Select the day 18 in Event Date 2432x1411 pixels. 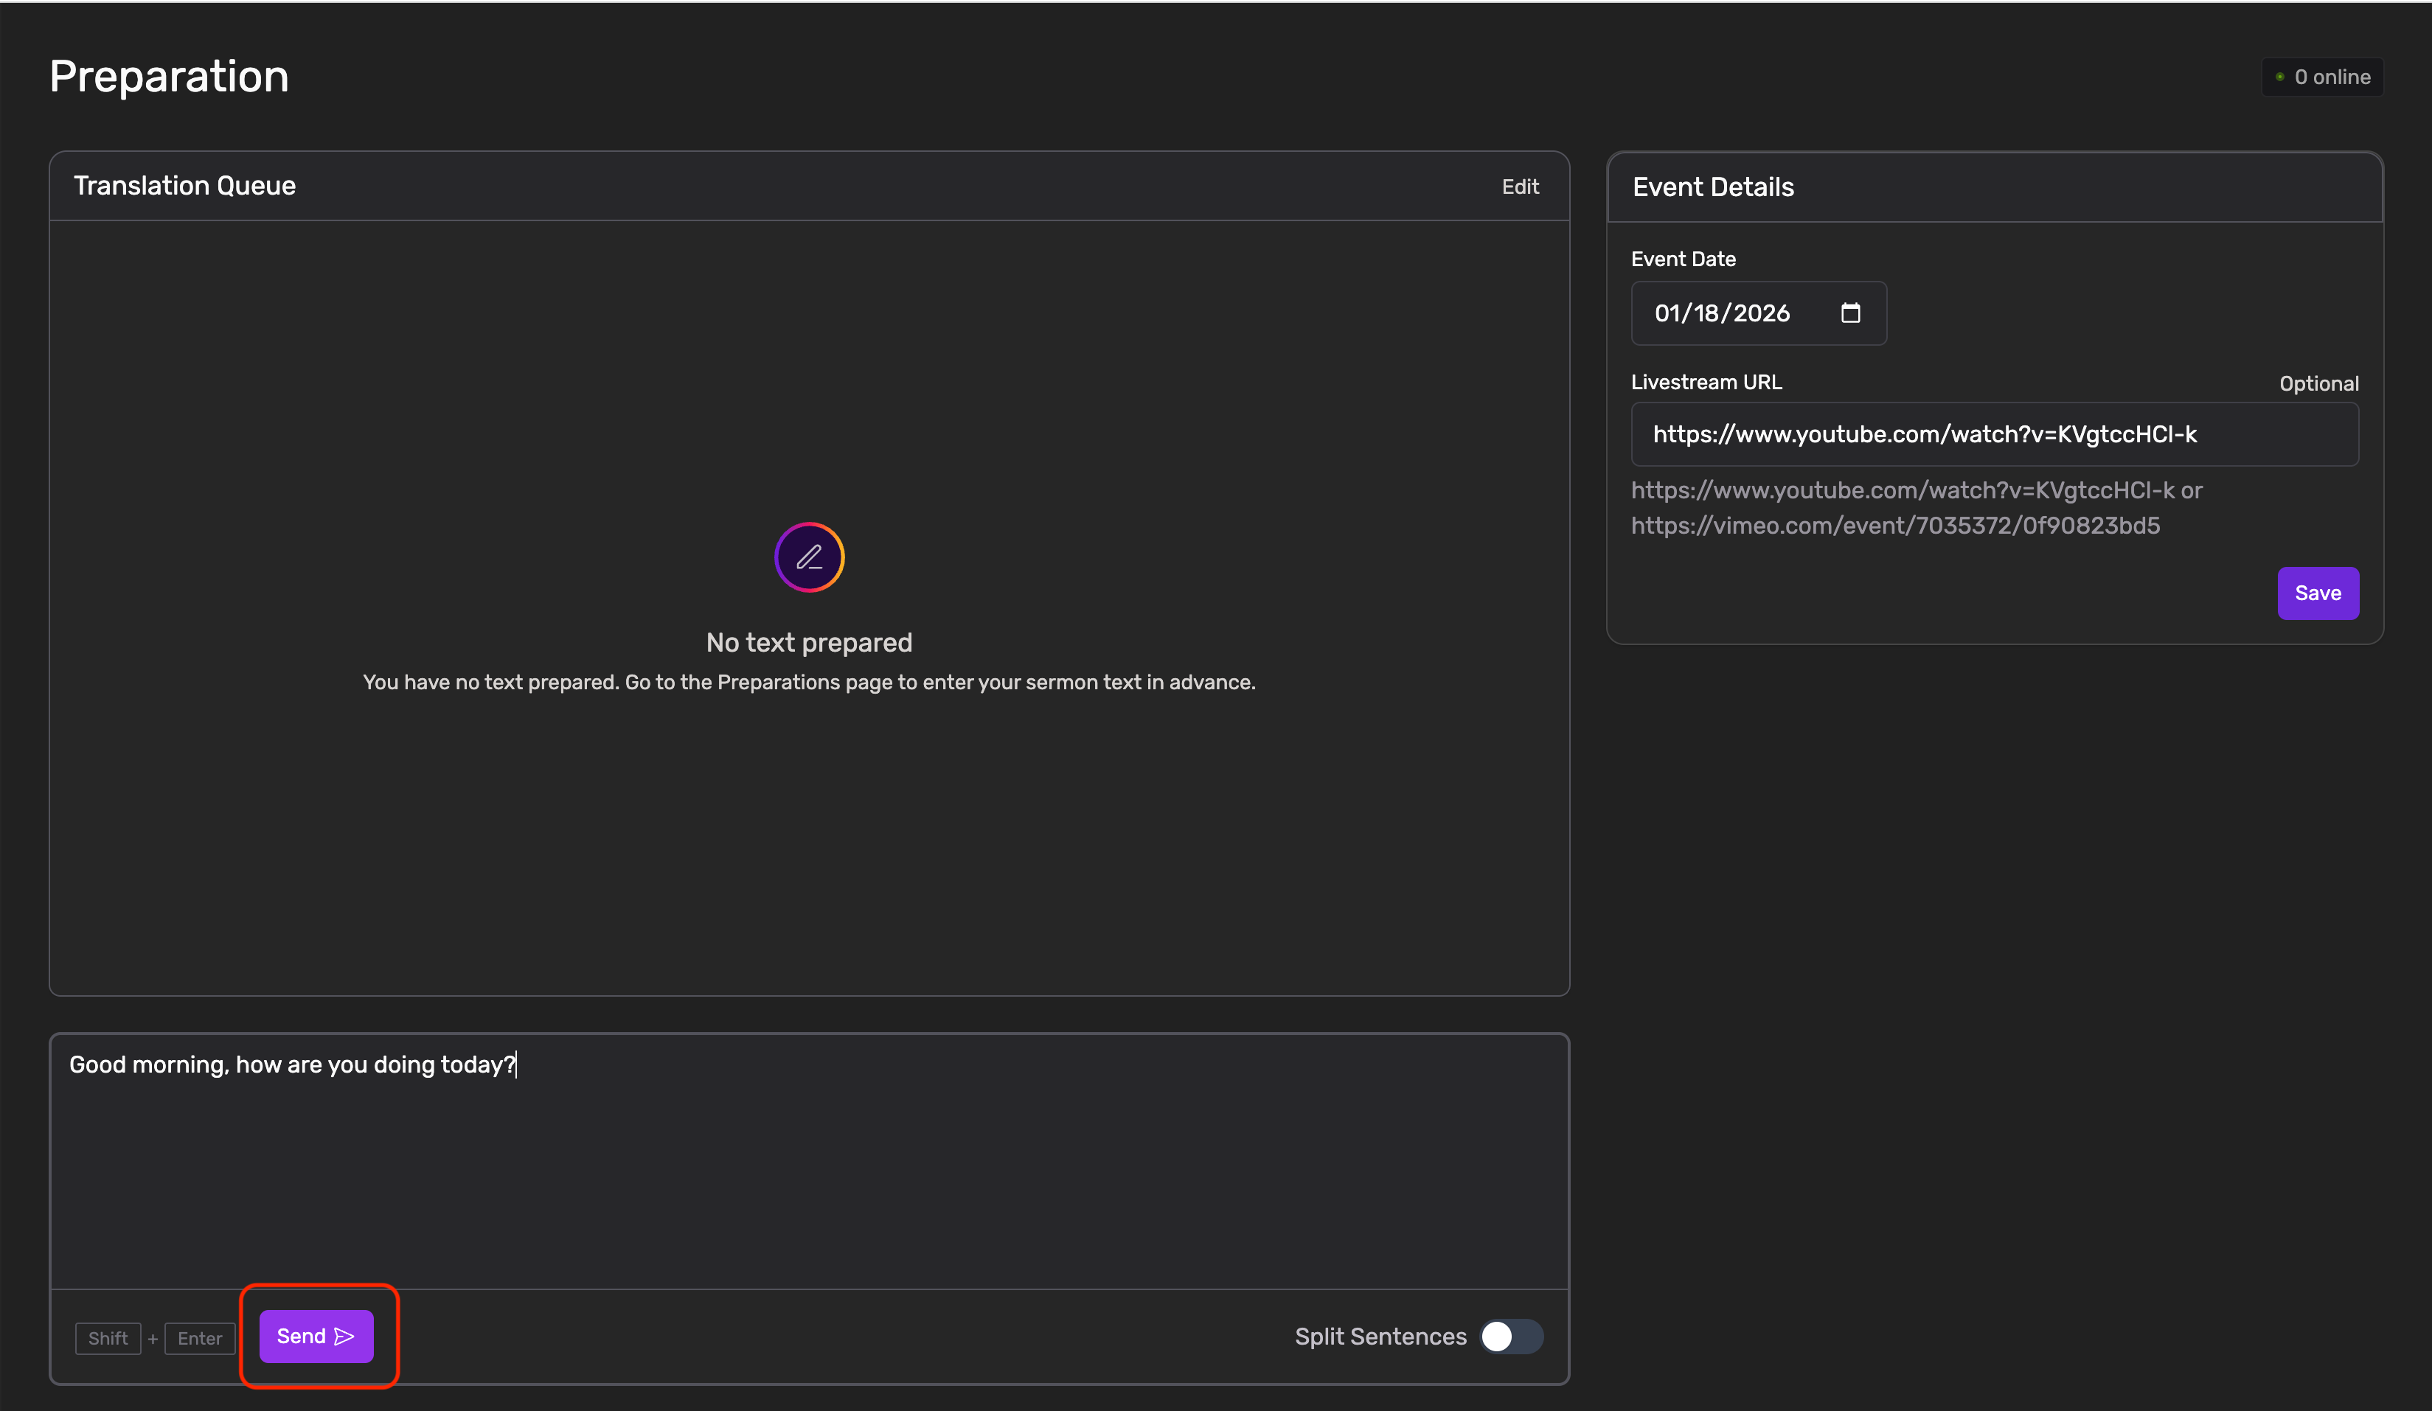pyautogui.click(x=1706, y=313)
